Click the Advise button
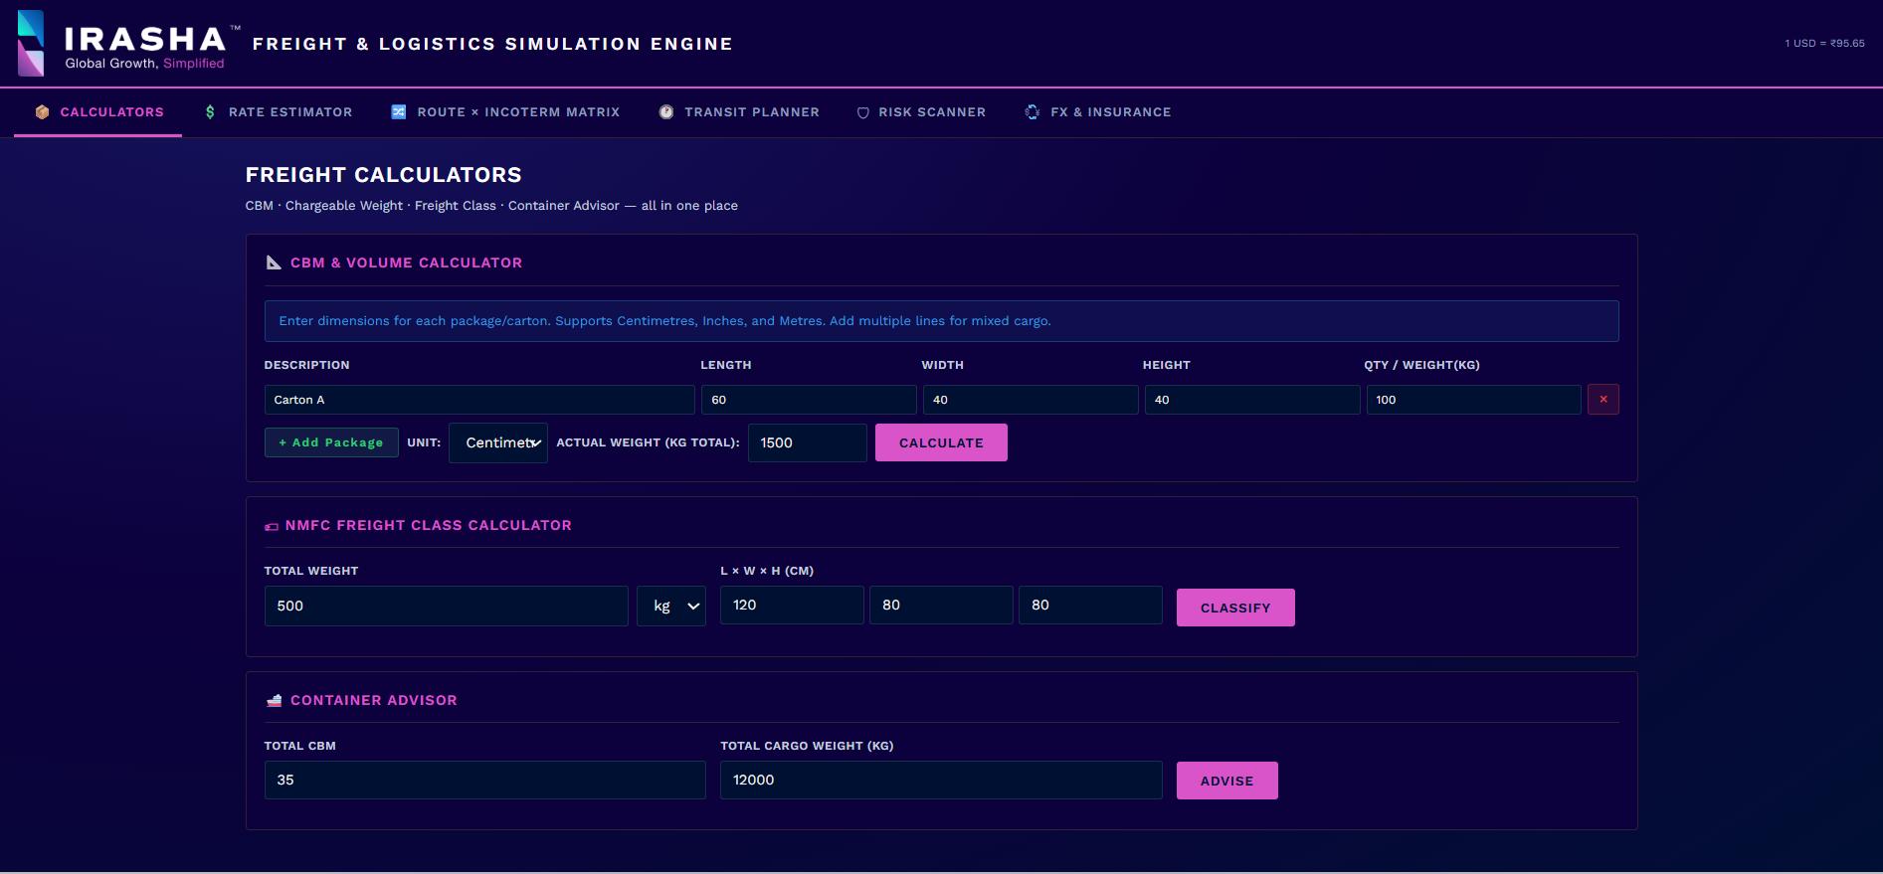This screenshot has width=1883, height=874. (x=1226, y=781)
